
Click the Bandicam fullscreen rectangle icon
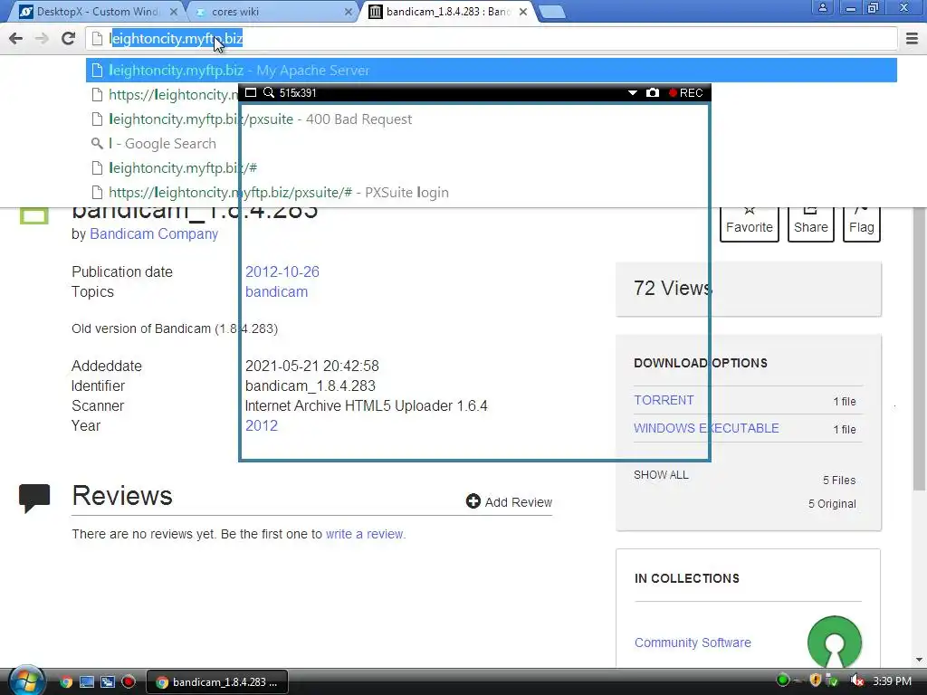click(251, 93)
